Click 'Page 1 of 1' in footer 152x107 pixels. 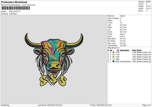pyautogui.click(x=147, y=105)
